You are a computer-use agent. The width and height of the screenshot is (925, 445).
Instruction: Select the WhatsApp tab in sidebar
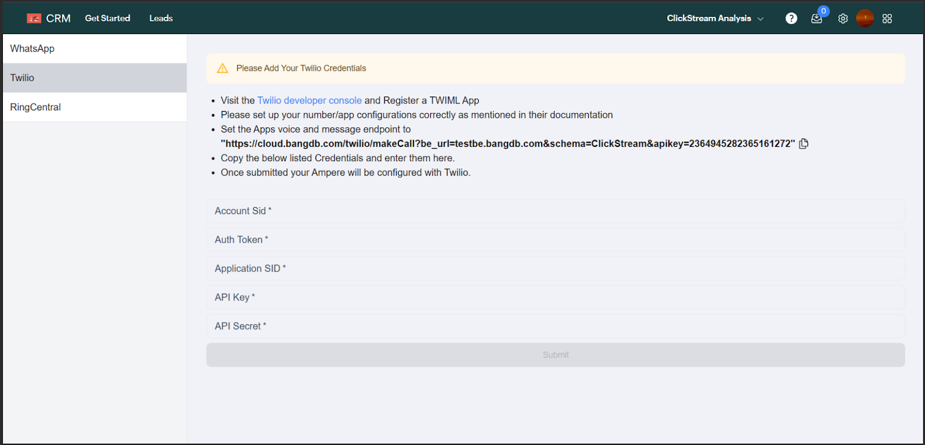[x=95, y=49]
